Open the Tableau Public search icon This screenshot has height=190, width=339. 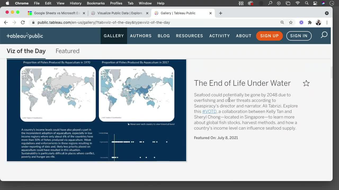pyautogui.click(x=324, y=35)
